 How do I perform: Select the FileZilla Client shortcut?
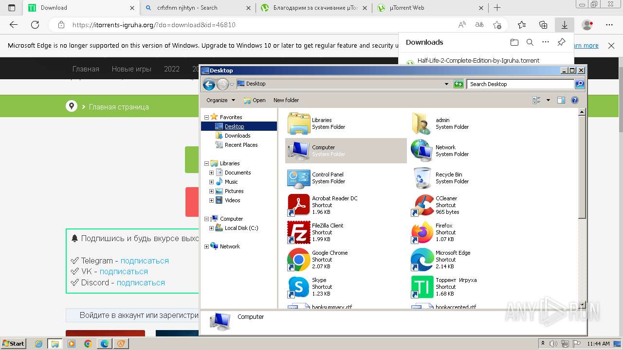[x=298, y=232]
